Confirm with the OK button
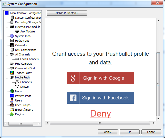Screen dimensions: 165x138 click(130, 132)
